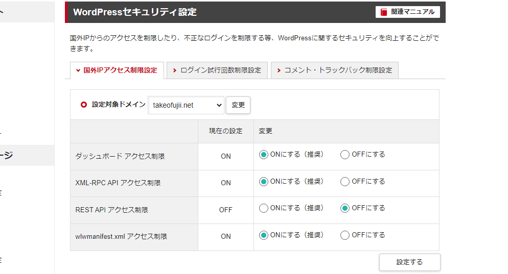The image size is (508, 274).
Task: Click the ダッシュボード アクセス制限 row label
Action: pos(120,156)
